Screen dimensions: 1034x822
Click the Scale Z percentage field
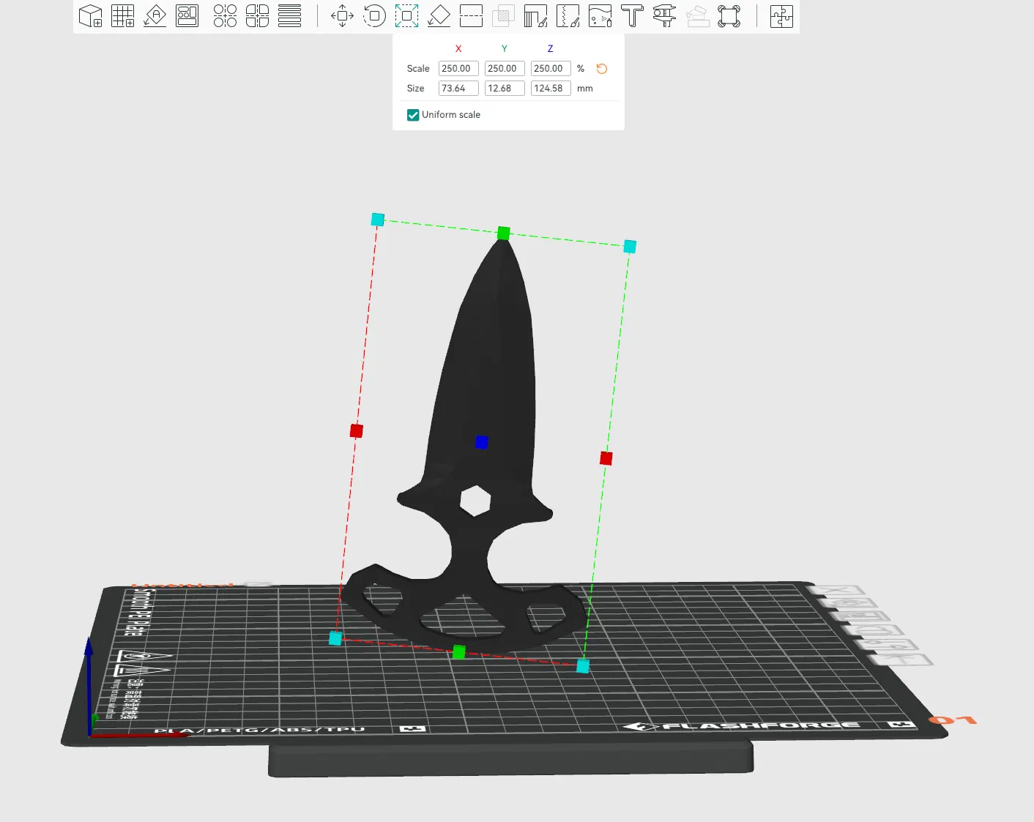[551, 69]
